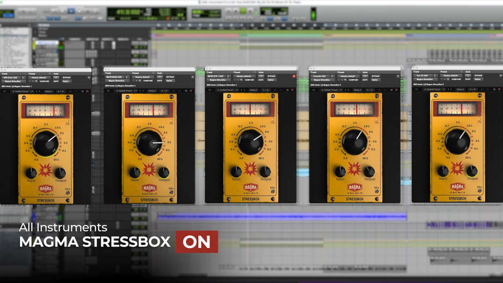Click preset settings icon beside COMPARE in BASS AUX window
This screenshot has width=503, height=283.
[x=140, y=81]
